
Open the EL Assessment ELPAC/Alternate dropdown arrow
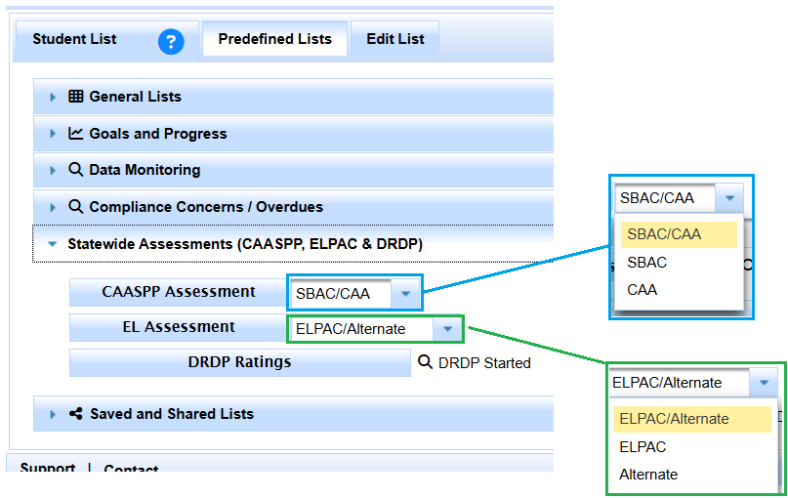coord(447,329)
